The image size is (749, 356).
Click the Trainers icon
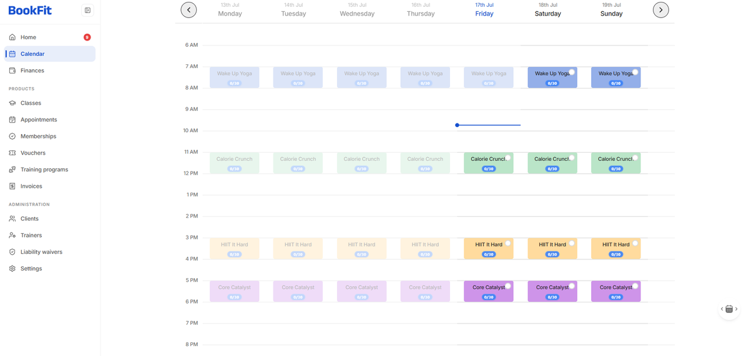click(x=12, y=236)
